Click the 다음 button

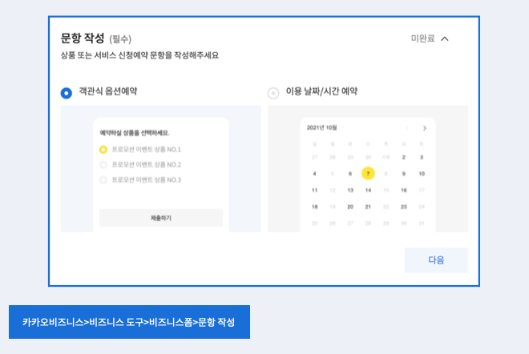(436, 260)
